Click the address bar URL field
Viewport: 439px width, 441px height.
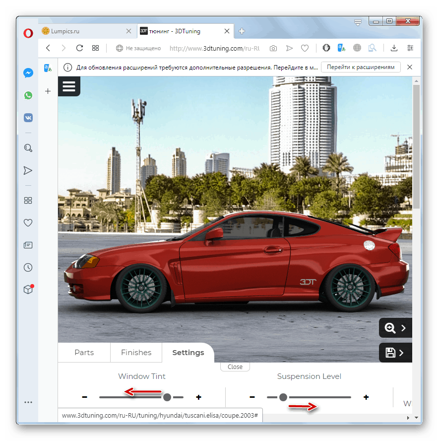point(214,48)
